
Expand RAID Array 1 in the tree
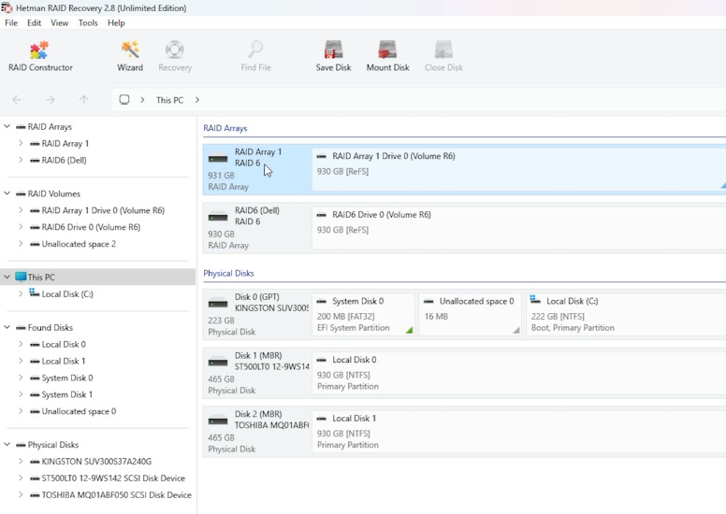[x=21, y=143]
